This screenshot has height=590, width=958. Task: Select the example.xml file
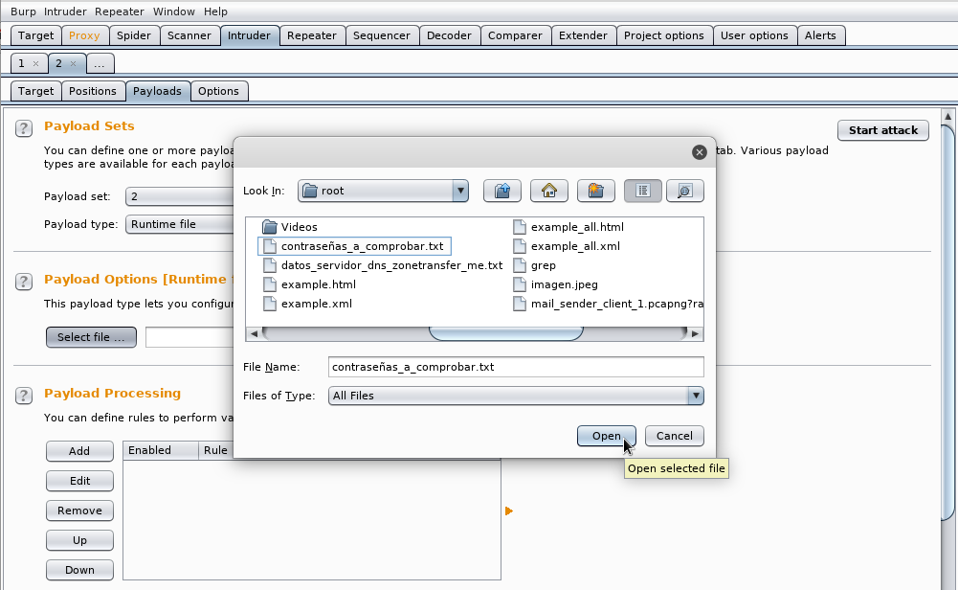(307, 304)
